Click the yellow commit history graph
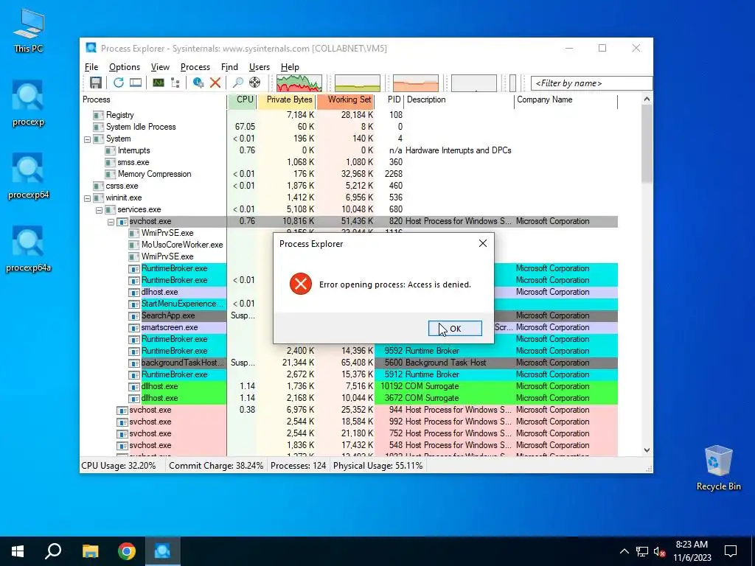Image resolution: width=755 pixels, height=566 pixels. (358, 83)
